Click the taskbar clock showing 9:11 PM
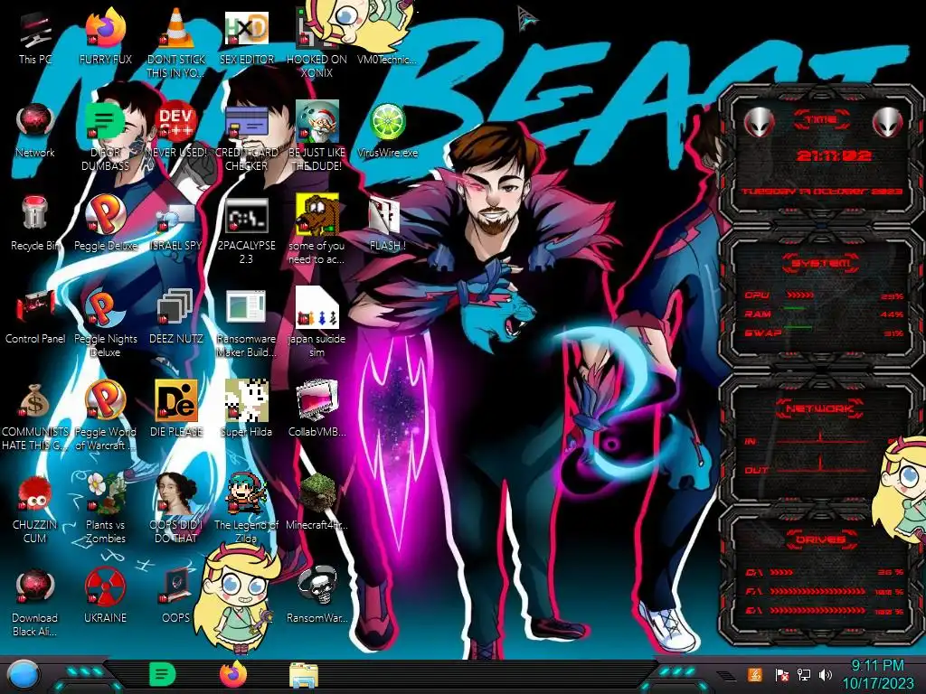This screenshot has height=694, width=926. coord(877,674)
